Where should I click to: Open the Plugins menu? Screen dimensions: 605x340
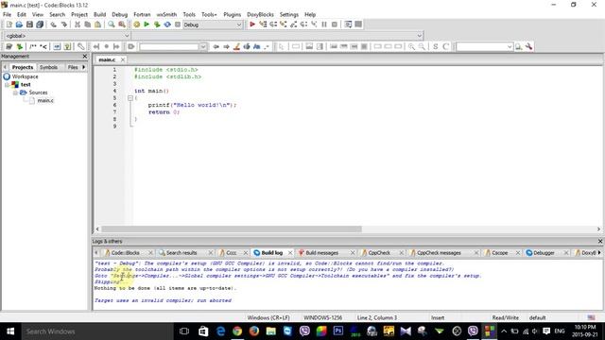(x=232, y=14)
